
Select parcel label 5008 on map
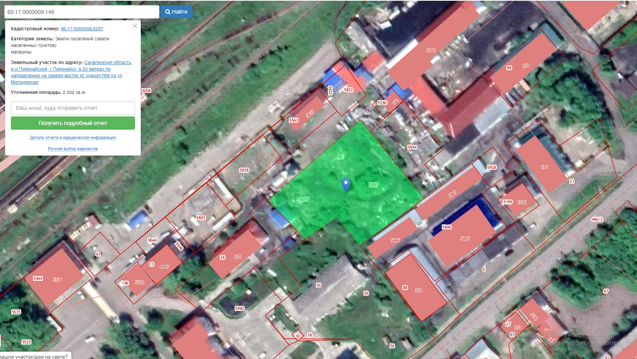coord(146,91)
